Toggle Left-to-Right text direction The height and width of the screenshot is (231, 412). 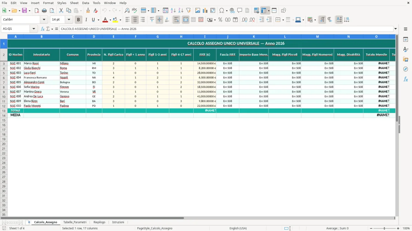(322, 20)
